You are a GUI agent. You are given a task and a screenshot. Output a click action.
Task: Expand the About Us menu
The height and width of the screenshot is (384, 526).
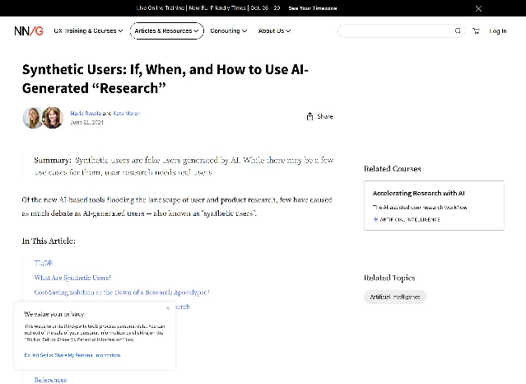pyautogui.click(x=274, y=31)
